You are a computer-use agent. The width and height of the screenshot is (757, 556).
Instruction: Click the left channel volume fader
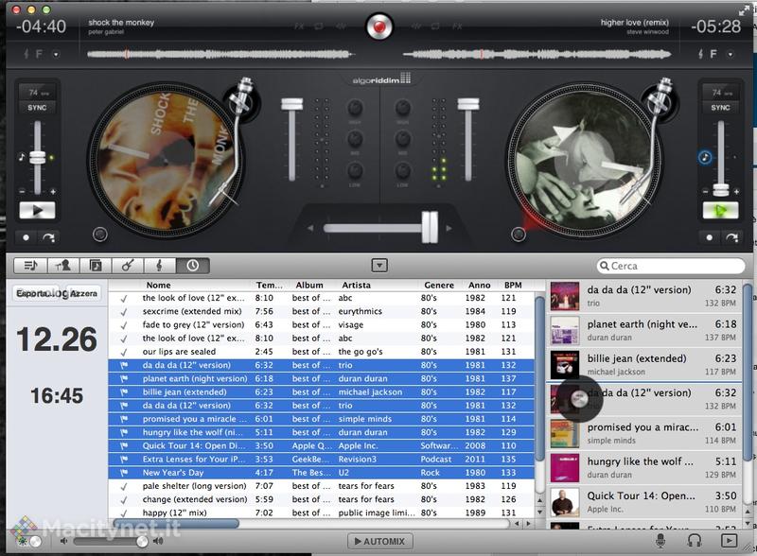[292, 104]
